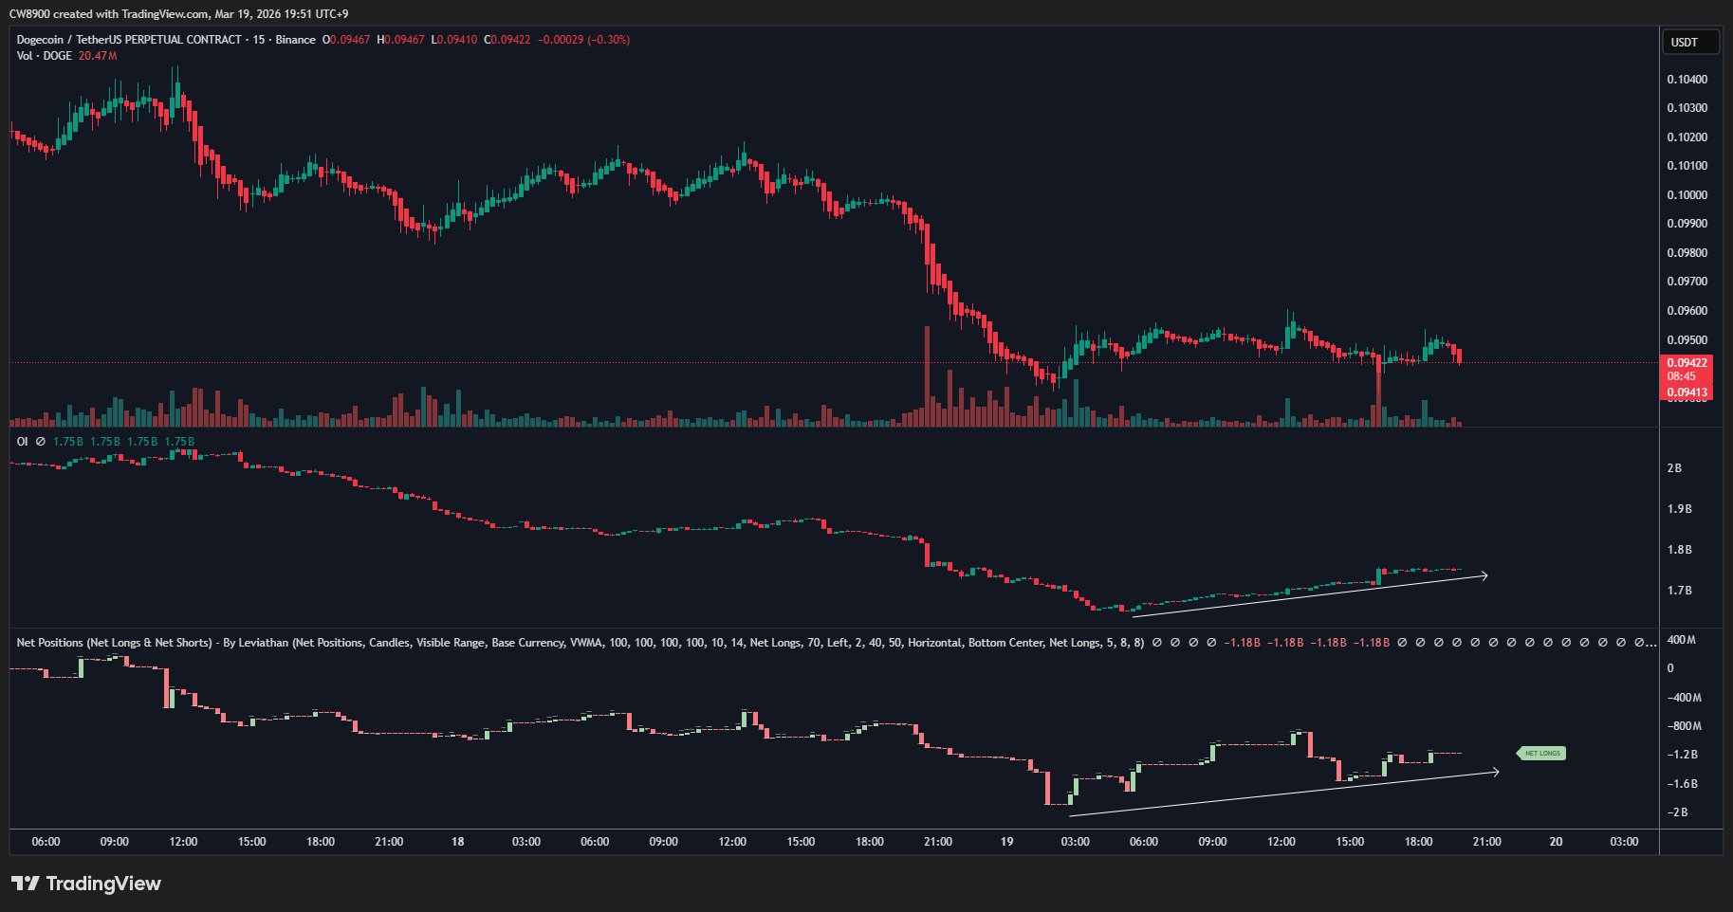Click the red 0.09413 price tag
Screen dimensions: 1733x912
pos(1687,392)
